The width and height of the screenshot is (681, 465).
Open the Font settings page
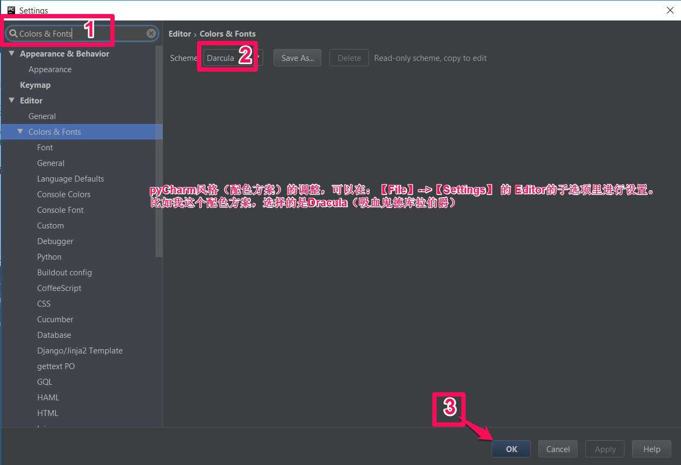click(x=45, y=148)
